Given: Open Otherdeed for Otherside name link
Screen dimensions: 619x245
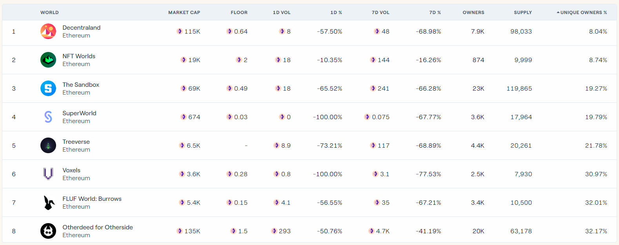Looking at the screenshot, I should [x=98, y=227].
